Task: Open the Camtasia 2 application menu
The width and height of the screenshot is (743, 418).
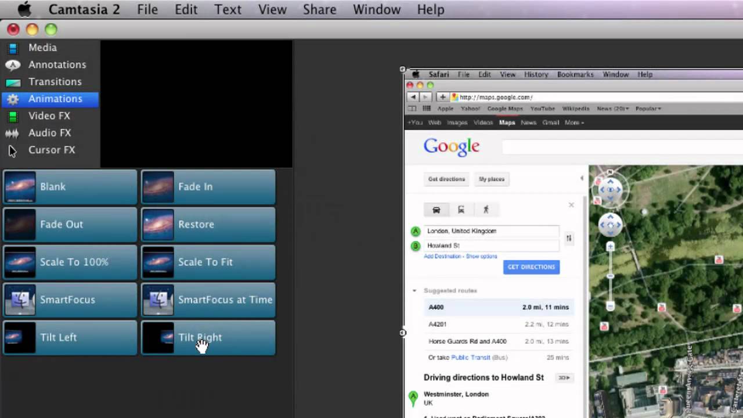Action: pos(84,10)
